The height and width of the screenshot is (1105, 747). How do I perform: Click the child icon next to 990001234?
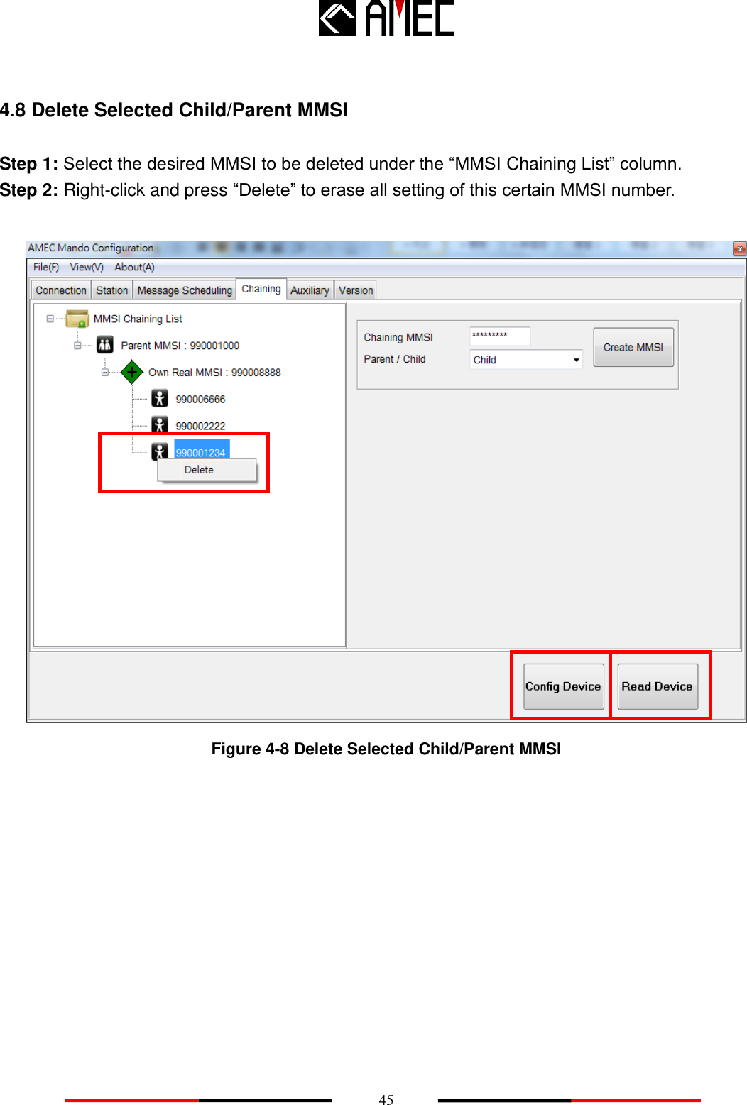click(x=160, y=451)
